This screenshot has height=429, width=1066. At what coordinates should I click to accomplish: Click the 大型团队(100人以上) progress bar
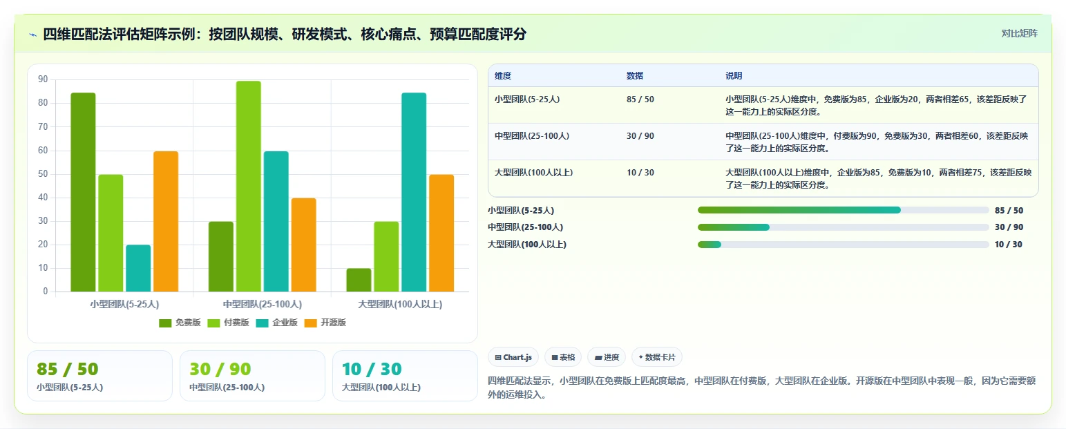click(844, 245)
